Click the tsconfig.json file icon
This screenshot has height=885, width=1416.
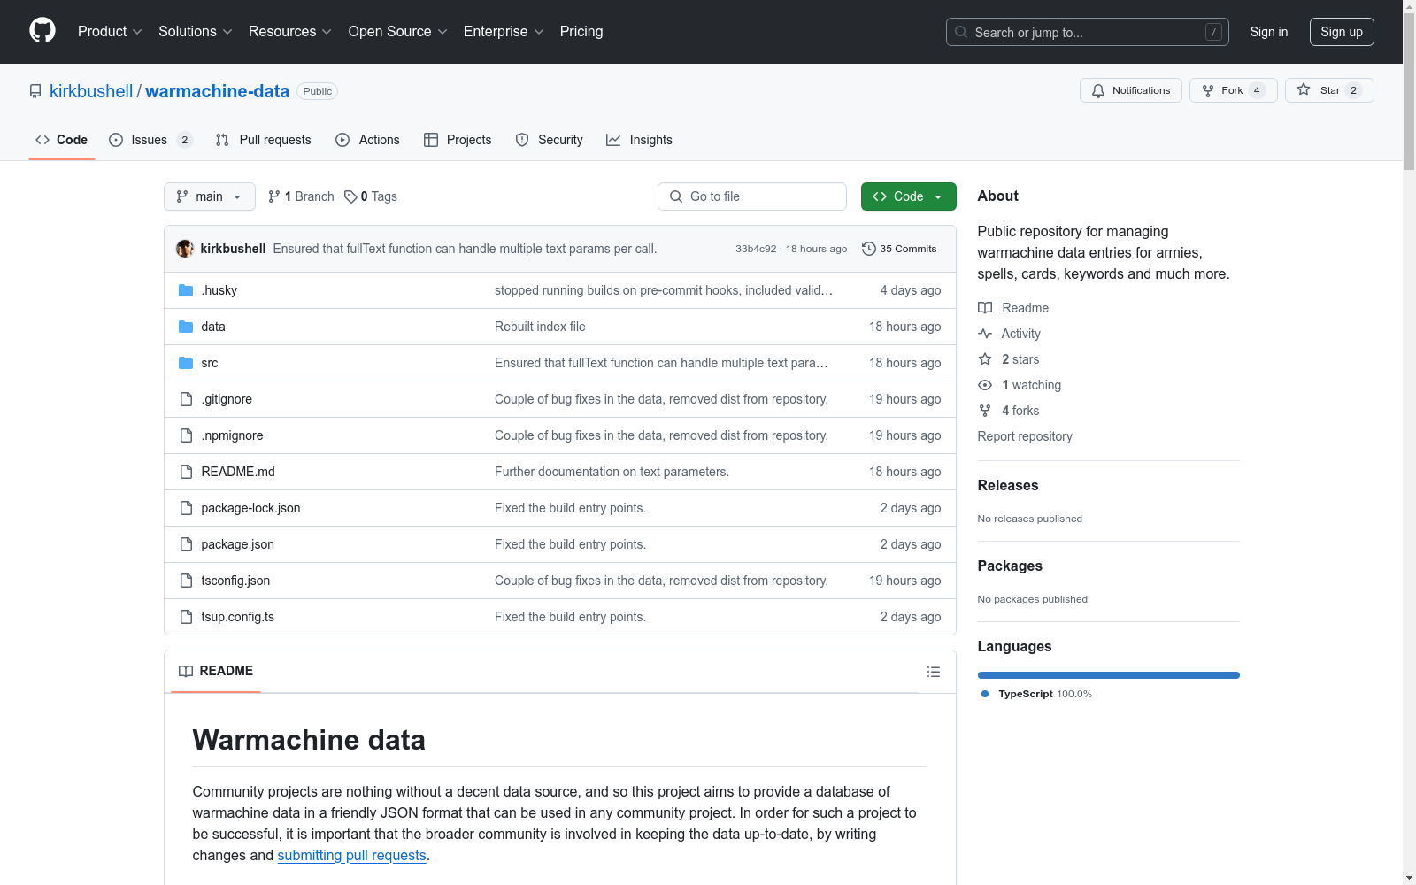[x=186, y=581]
